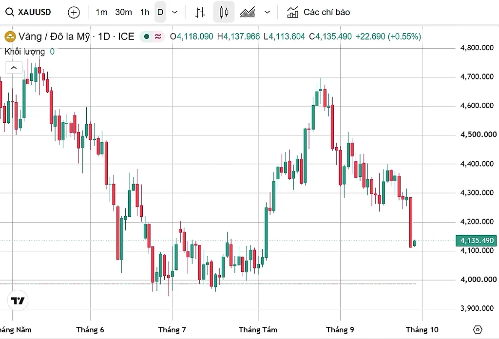Click the high value H4,137.966

coord(238,37)
